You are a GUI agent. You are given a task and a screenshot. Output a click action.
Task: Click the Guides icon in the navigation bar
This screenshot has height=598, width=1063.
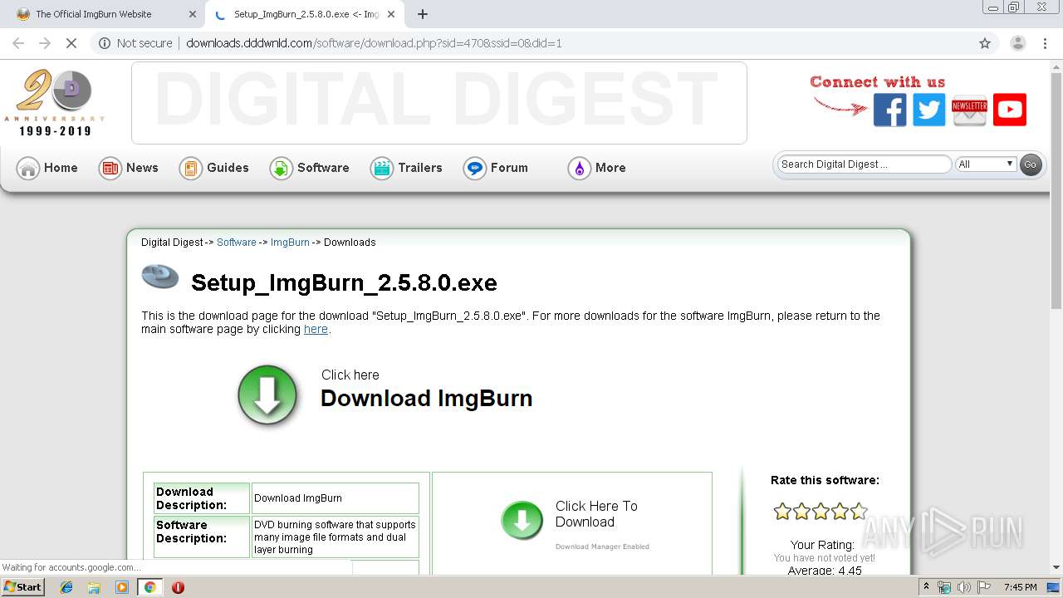pos(191,169)
